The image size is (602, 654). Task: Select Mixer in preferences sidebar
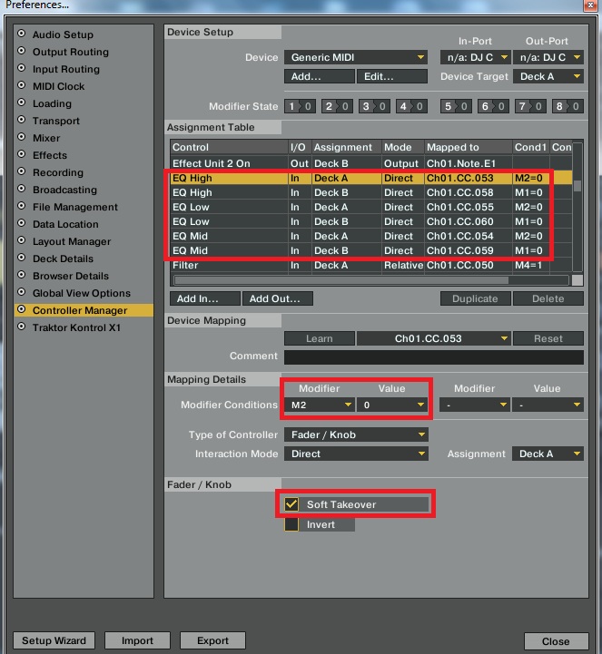46,138
